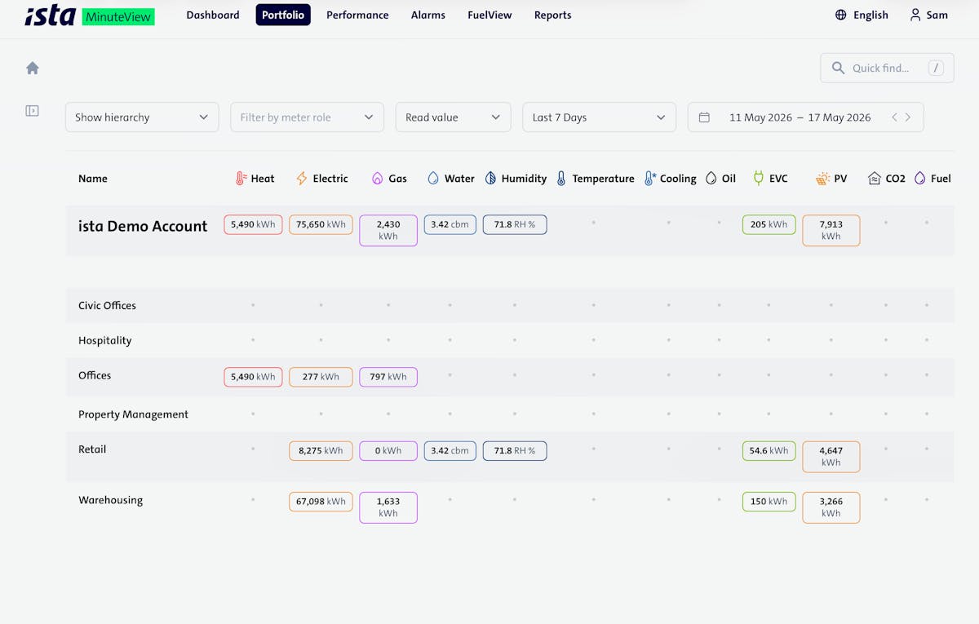The image size is (979, 624).
Task: Open the Filter by meter role dropdown
Action: [307, 117]
